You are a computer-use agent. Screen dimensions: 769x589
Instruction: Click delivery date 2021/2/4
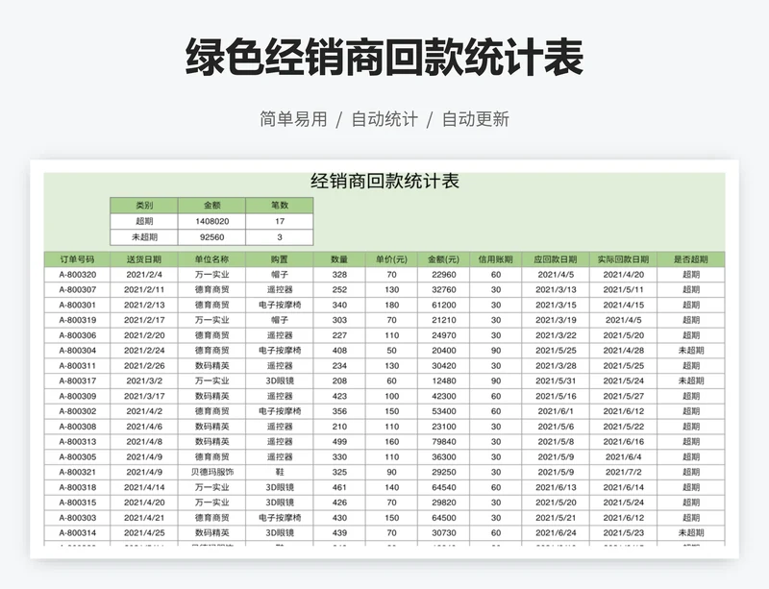[x=144, y=275]
